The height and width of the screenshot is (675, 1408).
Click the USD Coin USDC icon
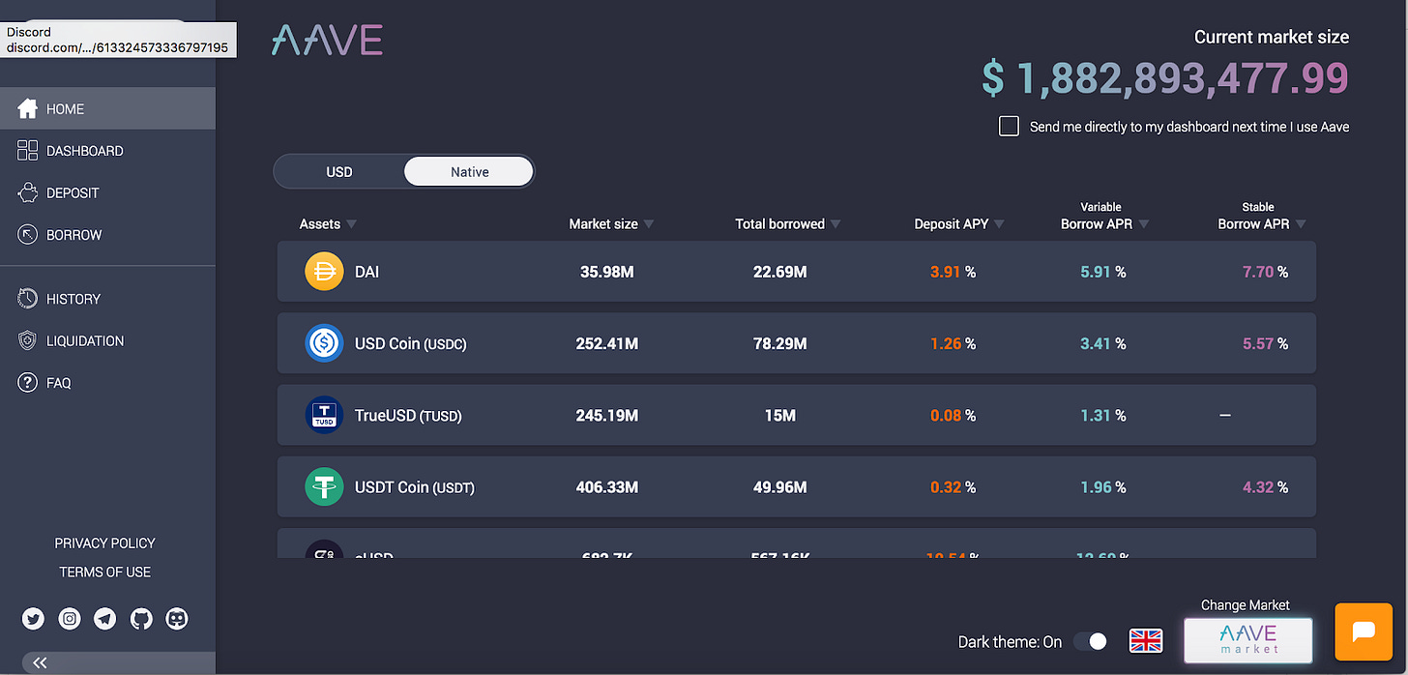coord(324,343)
